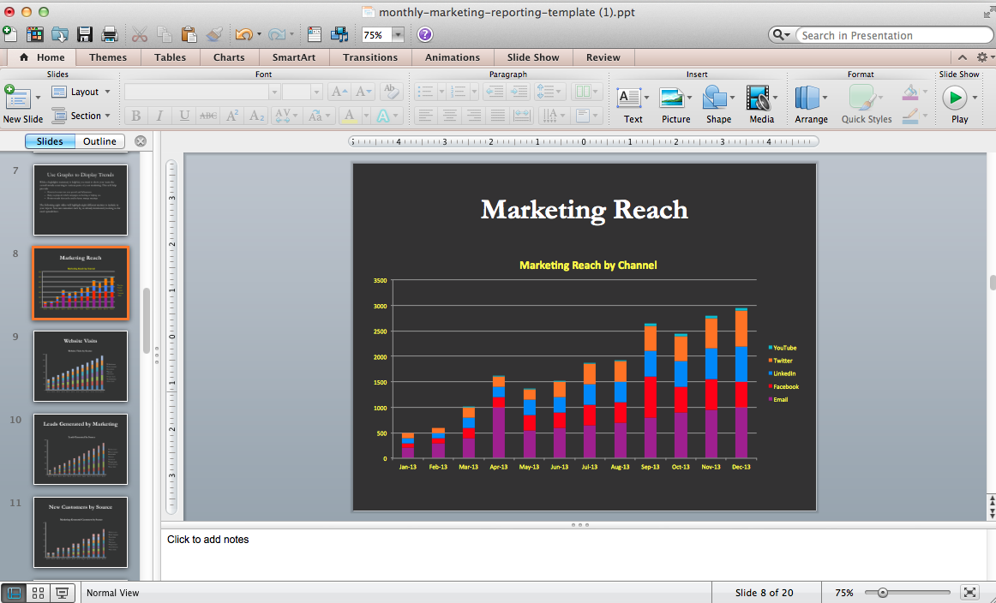
Task: Toggle Strikethrough formatting
Action: (207, 116)
